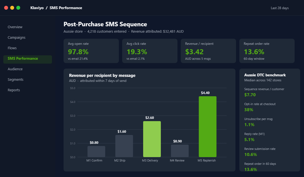304x177 pixels.
Task: Open the Overview sidebar item
Action: tap(28, 27)
